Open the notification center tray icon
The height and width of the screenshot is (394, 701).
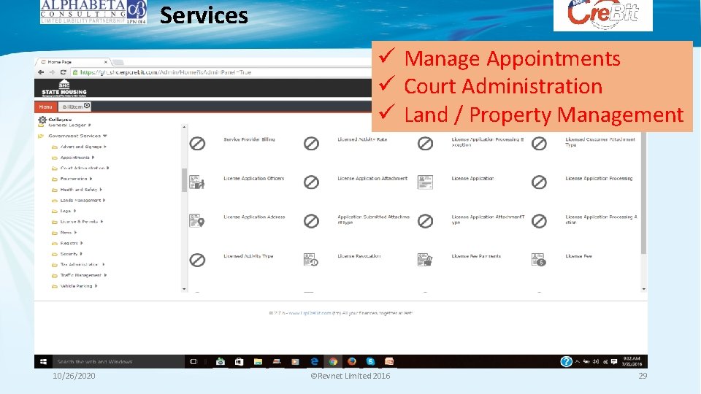pos(614,361)
